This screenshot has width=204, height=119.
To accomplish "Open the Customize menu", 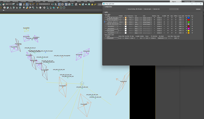I will tap(23, 1).
